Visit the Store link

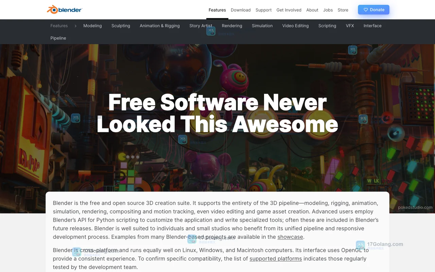click(x=343, y=10)
